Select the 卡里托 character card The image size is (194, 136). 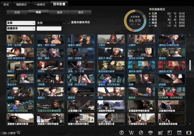[111, 40]
